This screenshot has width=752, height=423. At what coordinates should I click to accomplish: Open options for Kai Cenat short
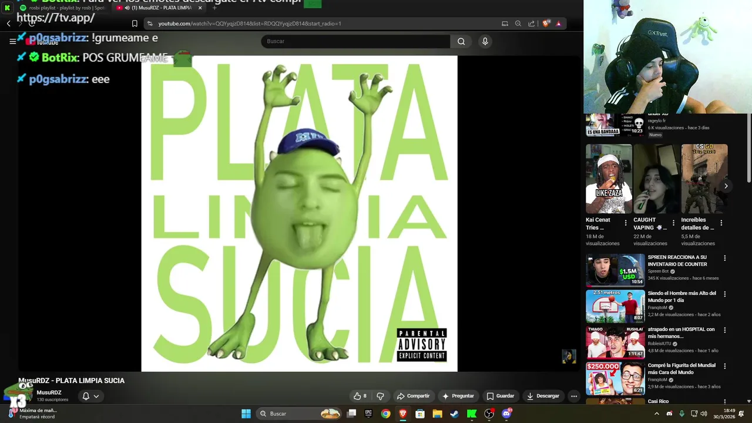click(626, 223)
